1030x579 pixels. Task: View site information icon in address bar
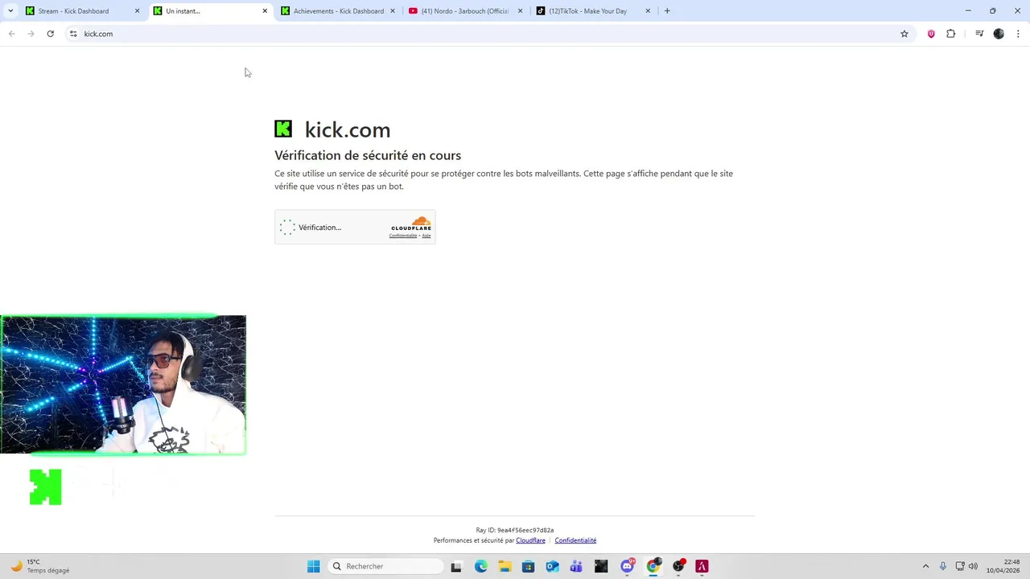click(x=73, y=34)
